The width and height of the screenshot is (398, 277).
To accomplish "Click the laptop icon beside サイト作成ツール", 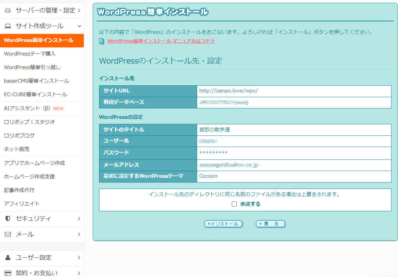I will pyautogui.click(x=8, y=26).
